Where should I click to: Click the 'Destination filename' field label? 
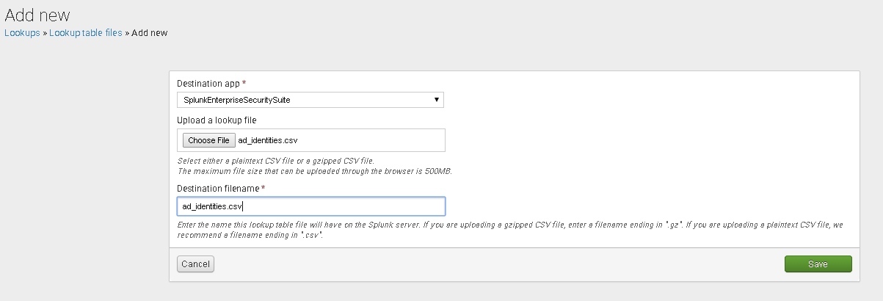[218, 189]
